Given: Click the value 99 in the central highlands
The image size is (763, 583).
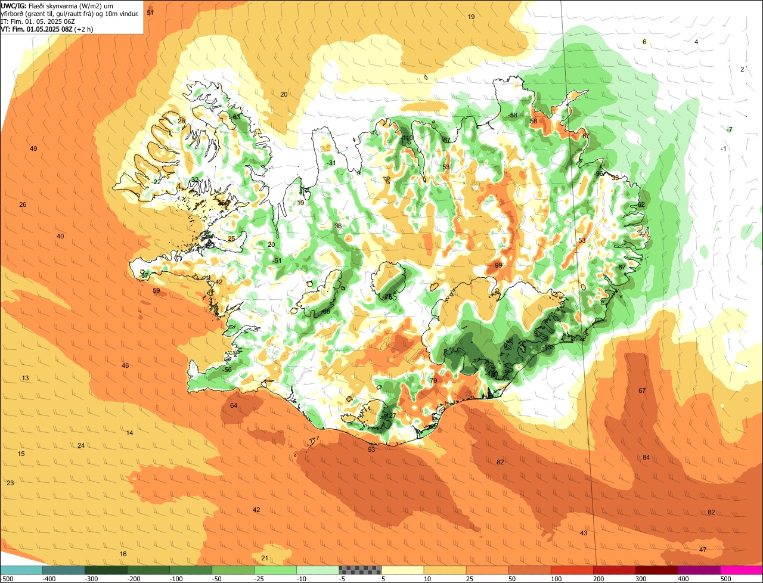Looking at the screenshot, I should point(498,265).
